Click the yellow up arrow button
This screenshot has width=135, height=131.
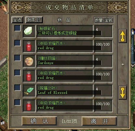point(123,36)
